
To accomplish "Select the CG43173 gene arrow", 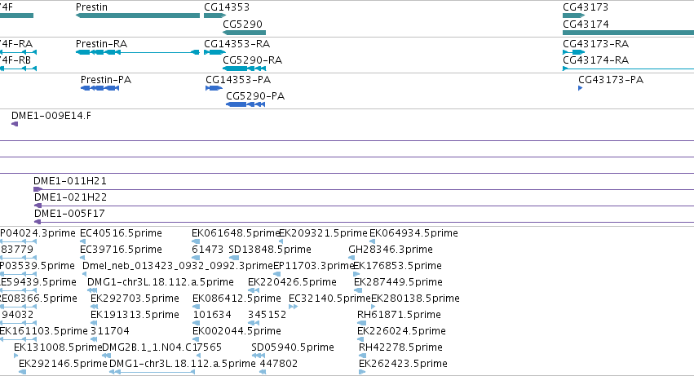I will [x=573, y=15].
